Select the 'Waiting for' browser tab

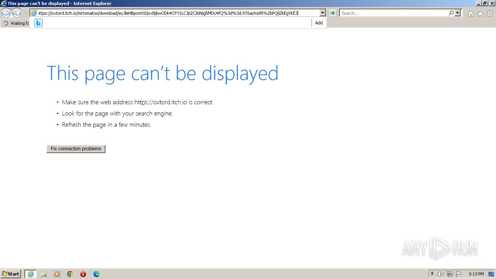click(x=15, y=23)
